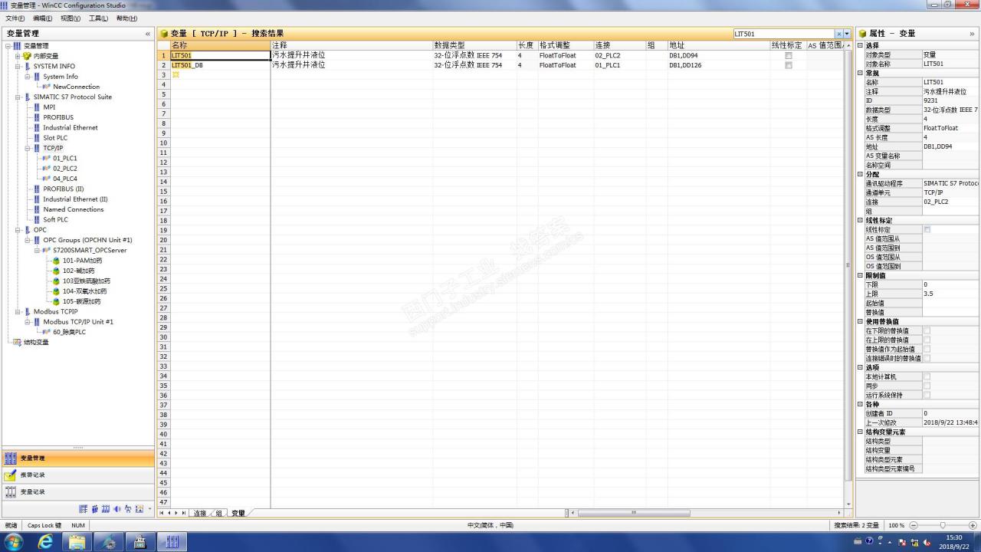Collapse the SYSTEM INFO tree node
This screenshot has height=552, width=981.
coord(18,67)
